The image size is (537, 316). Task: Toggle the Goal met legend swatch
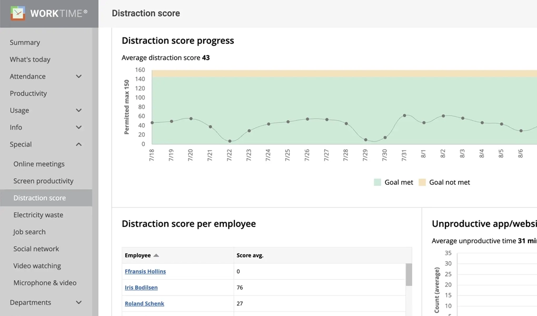tap(377, 182)
